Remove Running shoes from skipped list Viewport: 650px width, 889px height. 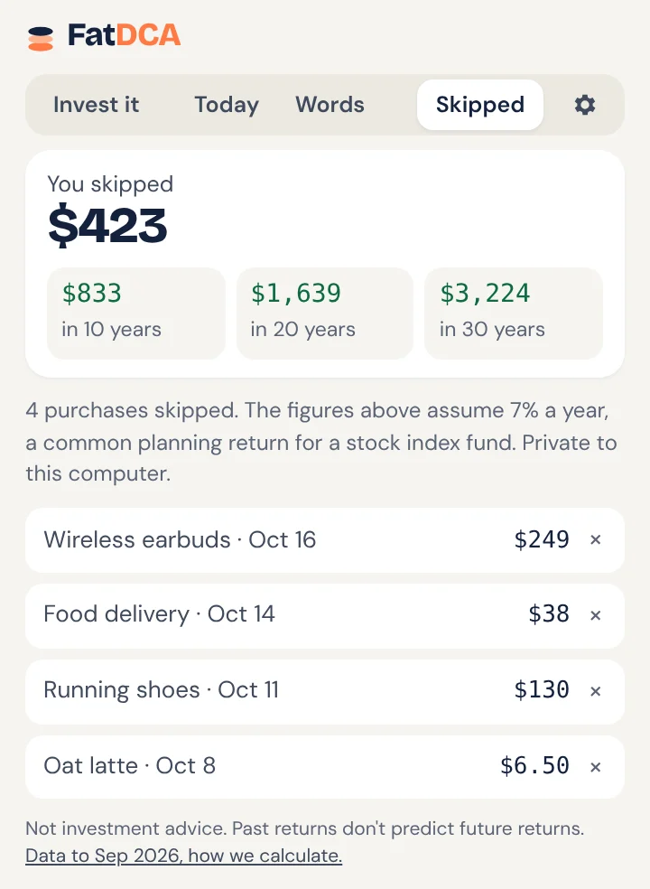click(x=595, y=691)
